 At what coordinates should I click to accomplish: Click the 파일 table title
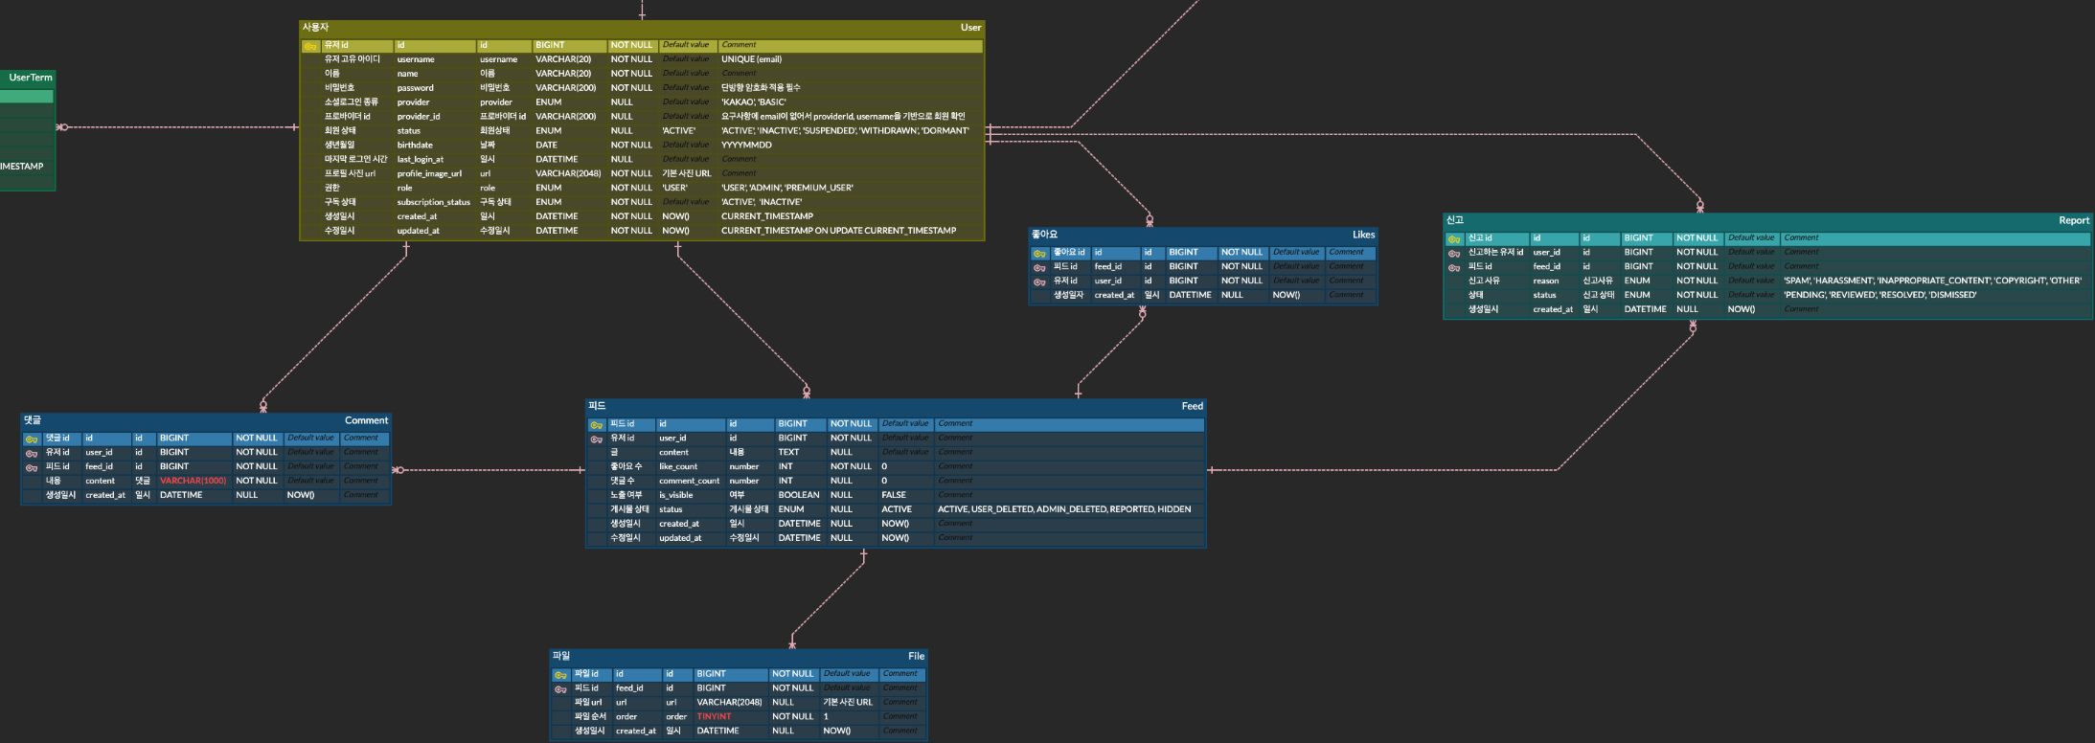pos(561,656)
